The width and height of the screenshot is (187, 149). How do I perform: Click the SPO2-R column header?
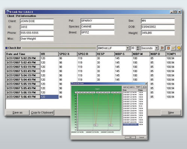click(x=87, y=54)
